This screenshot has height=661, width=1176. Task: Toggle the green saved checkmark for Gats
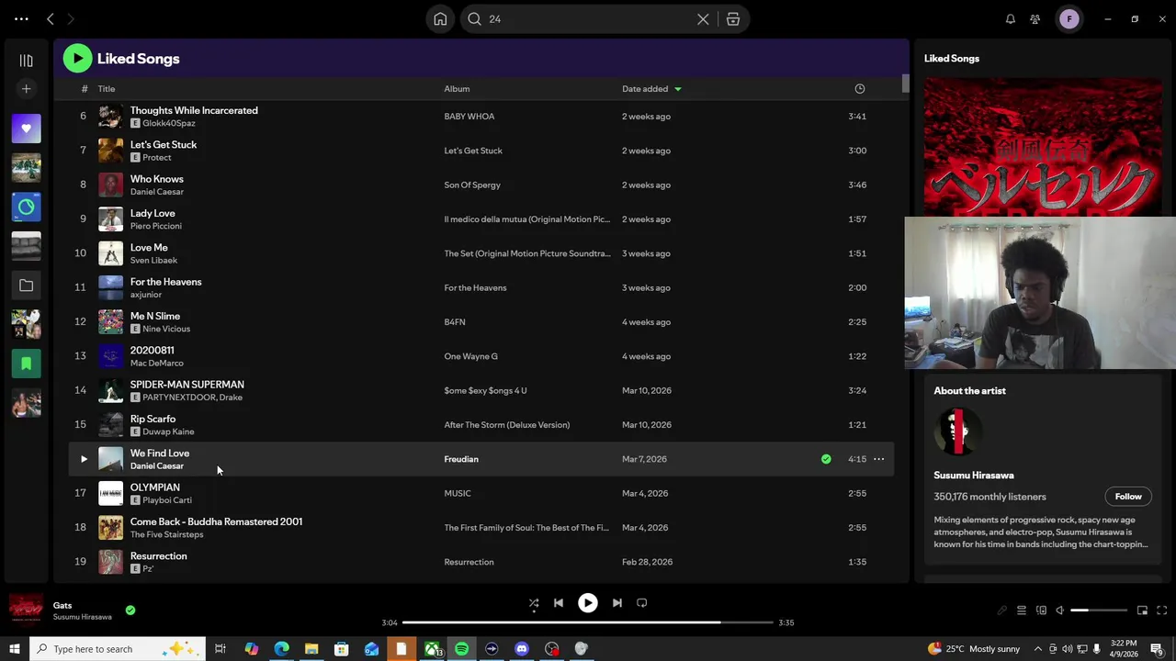point(130,610)
